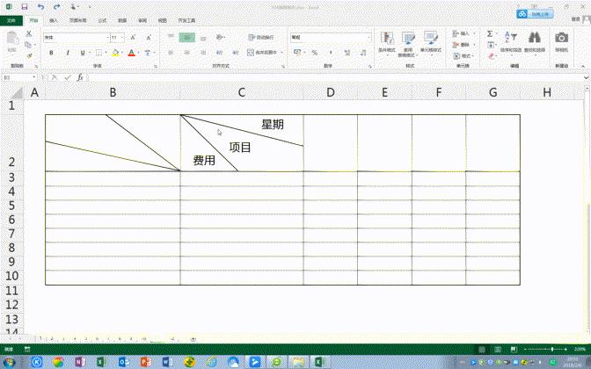Decrease decimal places
Image resolution: width=591 pixels, height=369 pixels.
363,53
